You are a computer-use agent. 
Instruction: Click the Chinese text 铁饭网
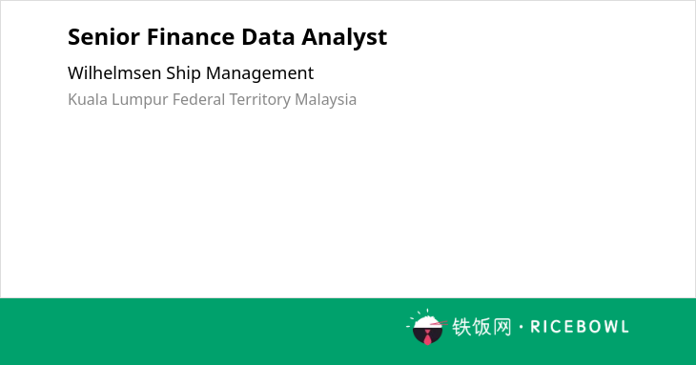pos(481,327)
